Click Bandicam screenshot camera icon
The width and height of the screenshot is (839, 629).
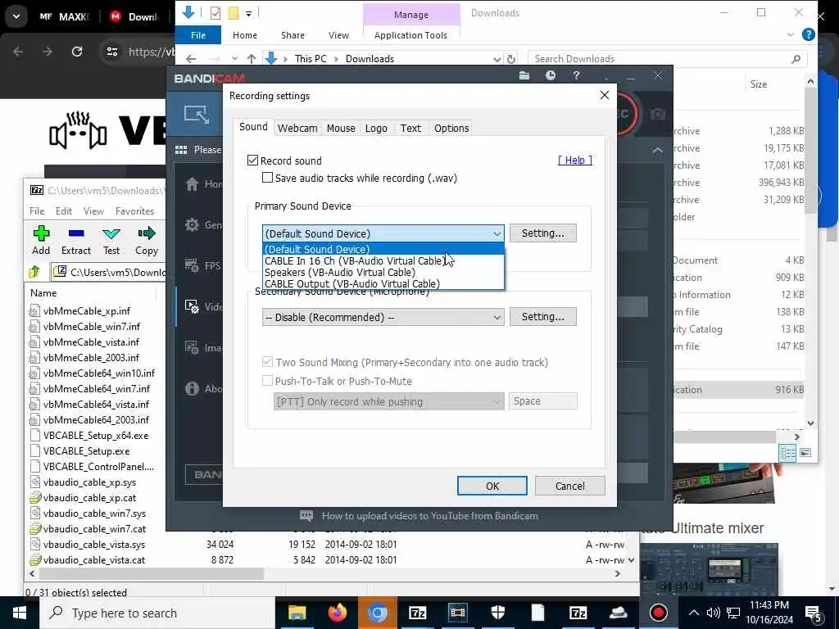pos(658,115)
